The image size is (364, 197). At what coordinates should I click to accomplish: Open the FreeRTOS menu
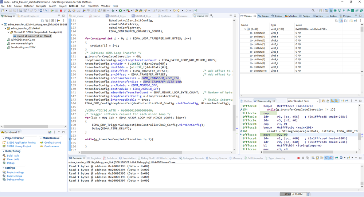click(x=93, y=6)
